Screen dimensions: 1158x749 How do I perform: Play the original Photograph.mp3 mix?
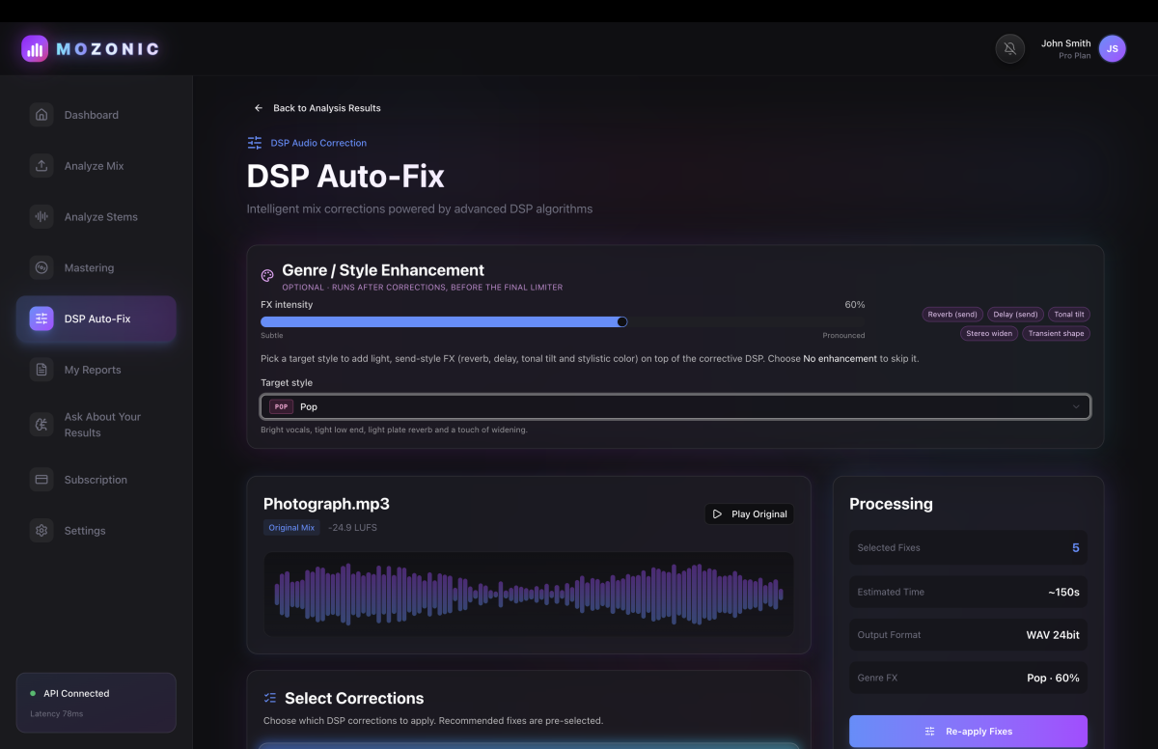[749, 514]
